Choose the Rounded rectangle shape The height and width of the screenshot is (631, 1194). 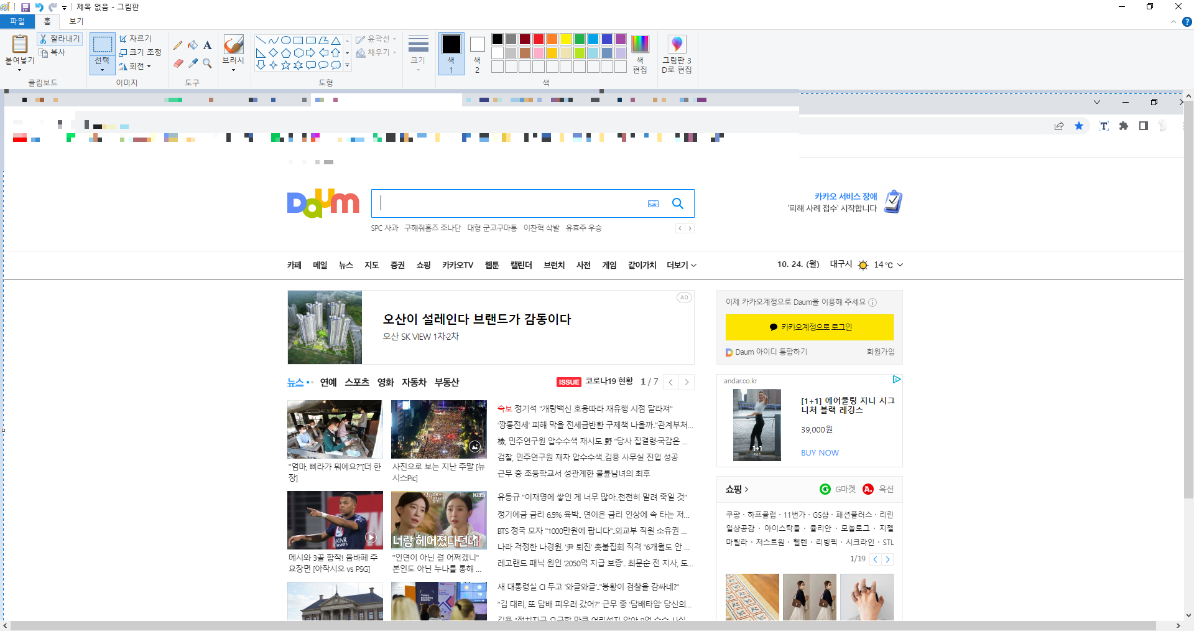[311, 40]
